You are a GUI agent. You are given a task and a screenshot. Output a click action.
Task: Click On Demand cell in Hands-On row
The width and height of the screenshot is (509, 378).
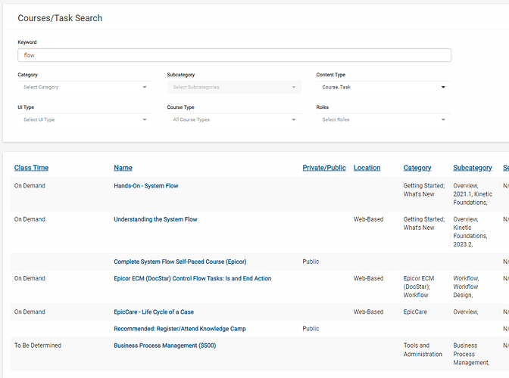click(x=30, y=186)
